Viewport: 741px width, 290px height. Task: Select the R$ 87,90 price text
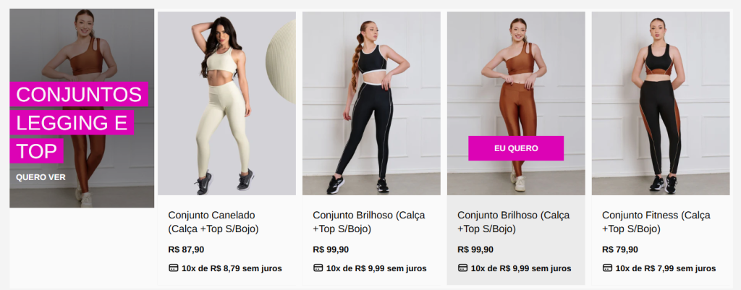point(186,250)
